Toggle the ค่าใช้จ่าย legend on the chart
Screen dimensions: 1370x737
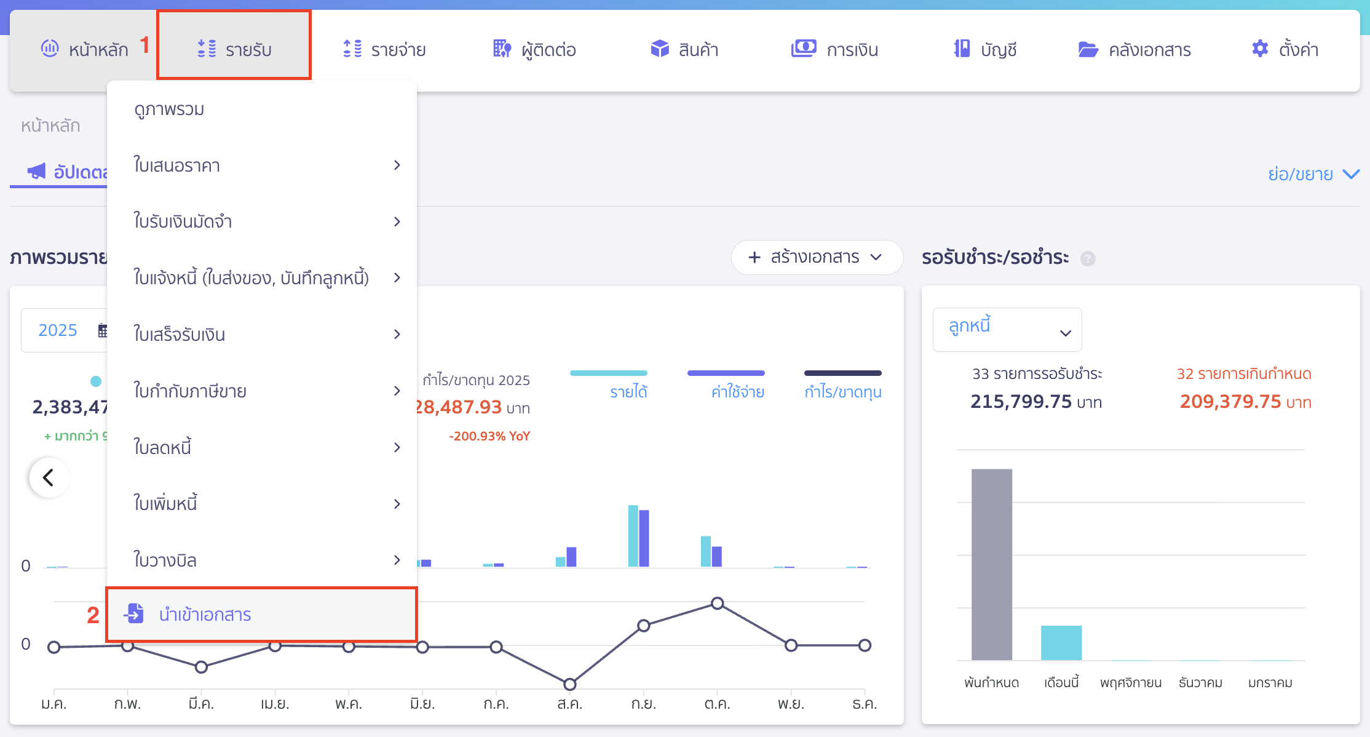pos(736,389)
